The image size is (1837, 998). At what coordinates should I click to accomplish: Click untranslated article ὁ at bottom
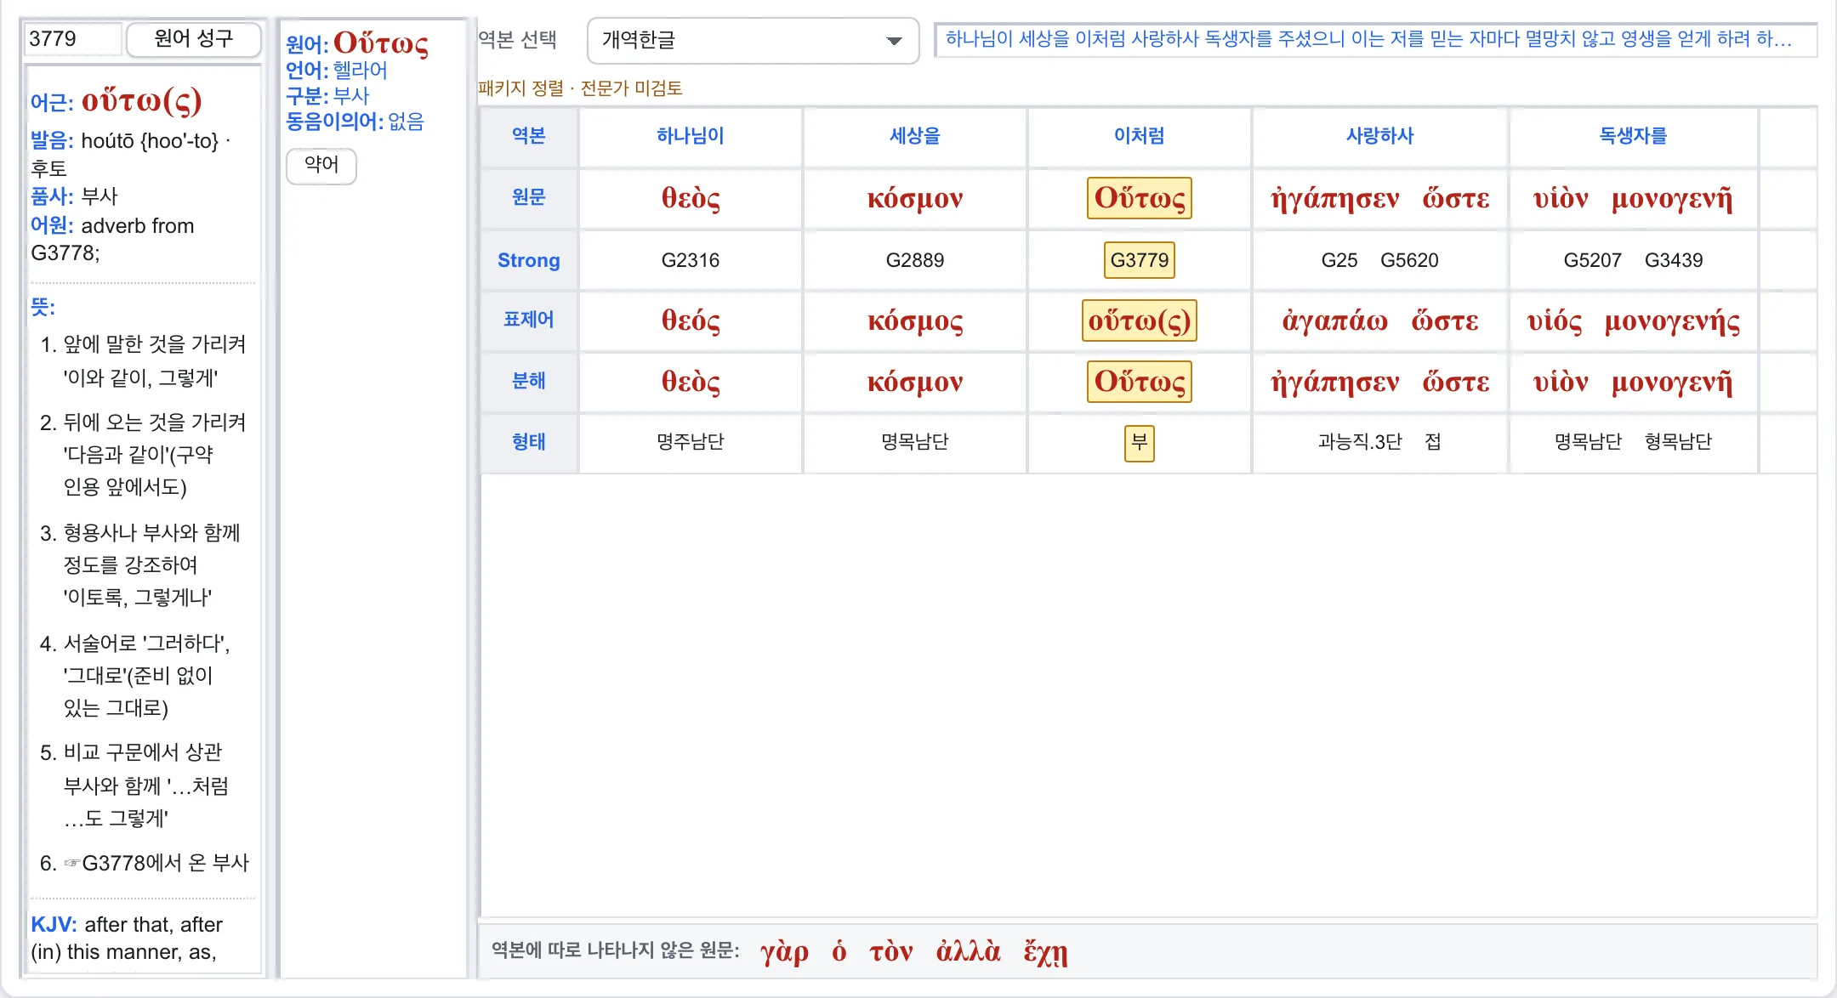click(839, 951)
